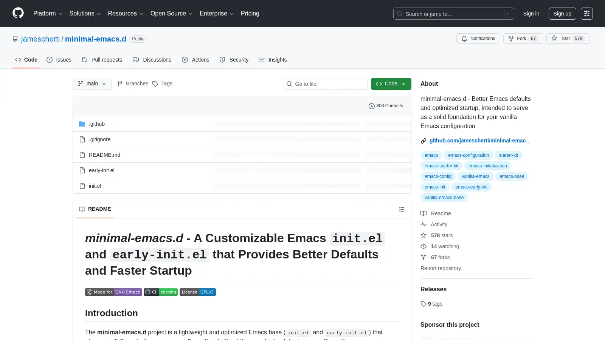Click the emacs-initialization topic tag
This screenshot has height=340, width=605.
coord(488,166)
